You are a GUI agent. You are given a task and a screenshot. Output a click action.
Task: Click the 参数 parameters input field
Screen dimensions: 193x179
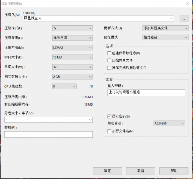click(x=48, y=135)
